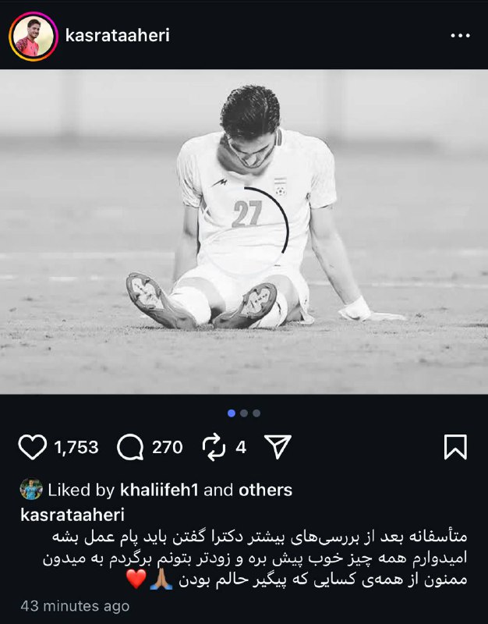The image size is (488, 624).
Task: Open kasrataaheri profile from the header username
Action: tap(118, 35)
